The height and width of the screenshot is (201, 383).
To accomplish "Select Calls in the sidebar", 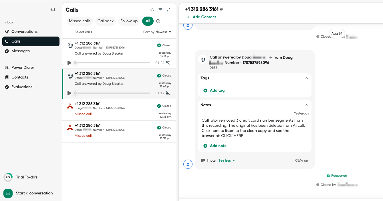I will pyautogui.click(x=31, y=41).
